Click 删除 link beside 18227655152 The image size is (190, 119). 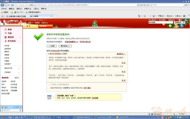[x=89, y=88]
